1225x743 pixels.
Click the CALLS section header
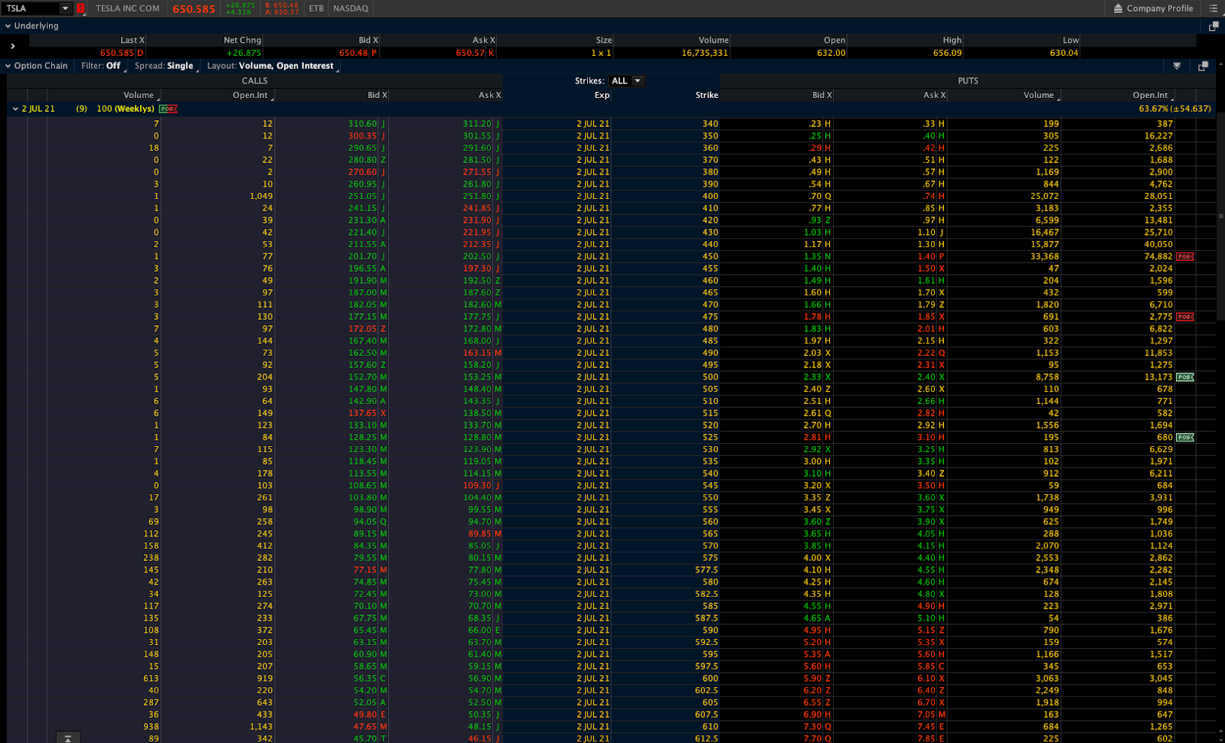coord(255,80)
